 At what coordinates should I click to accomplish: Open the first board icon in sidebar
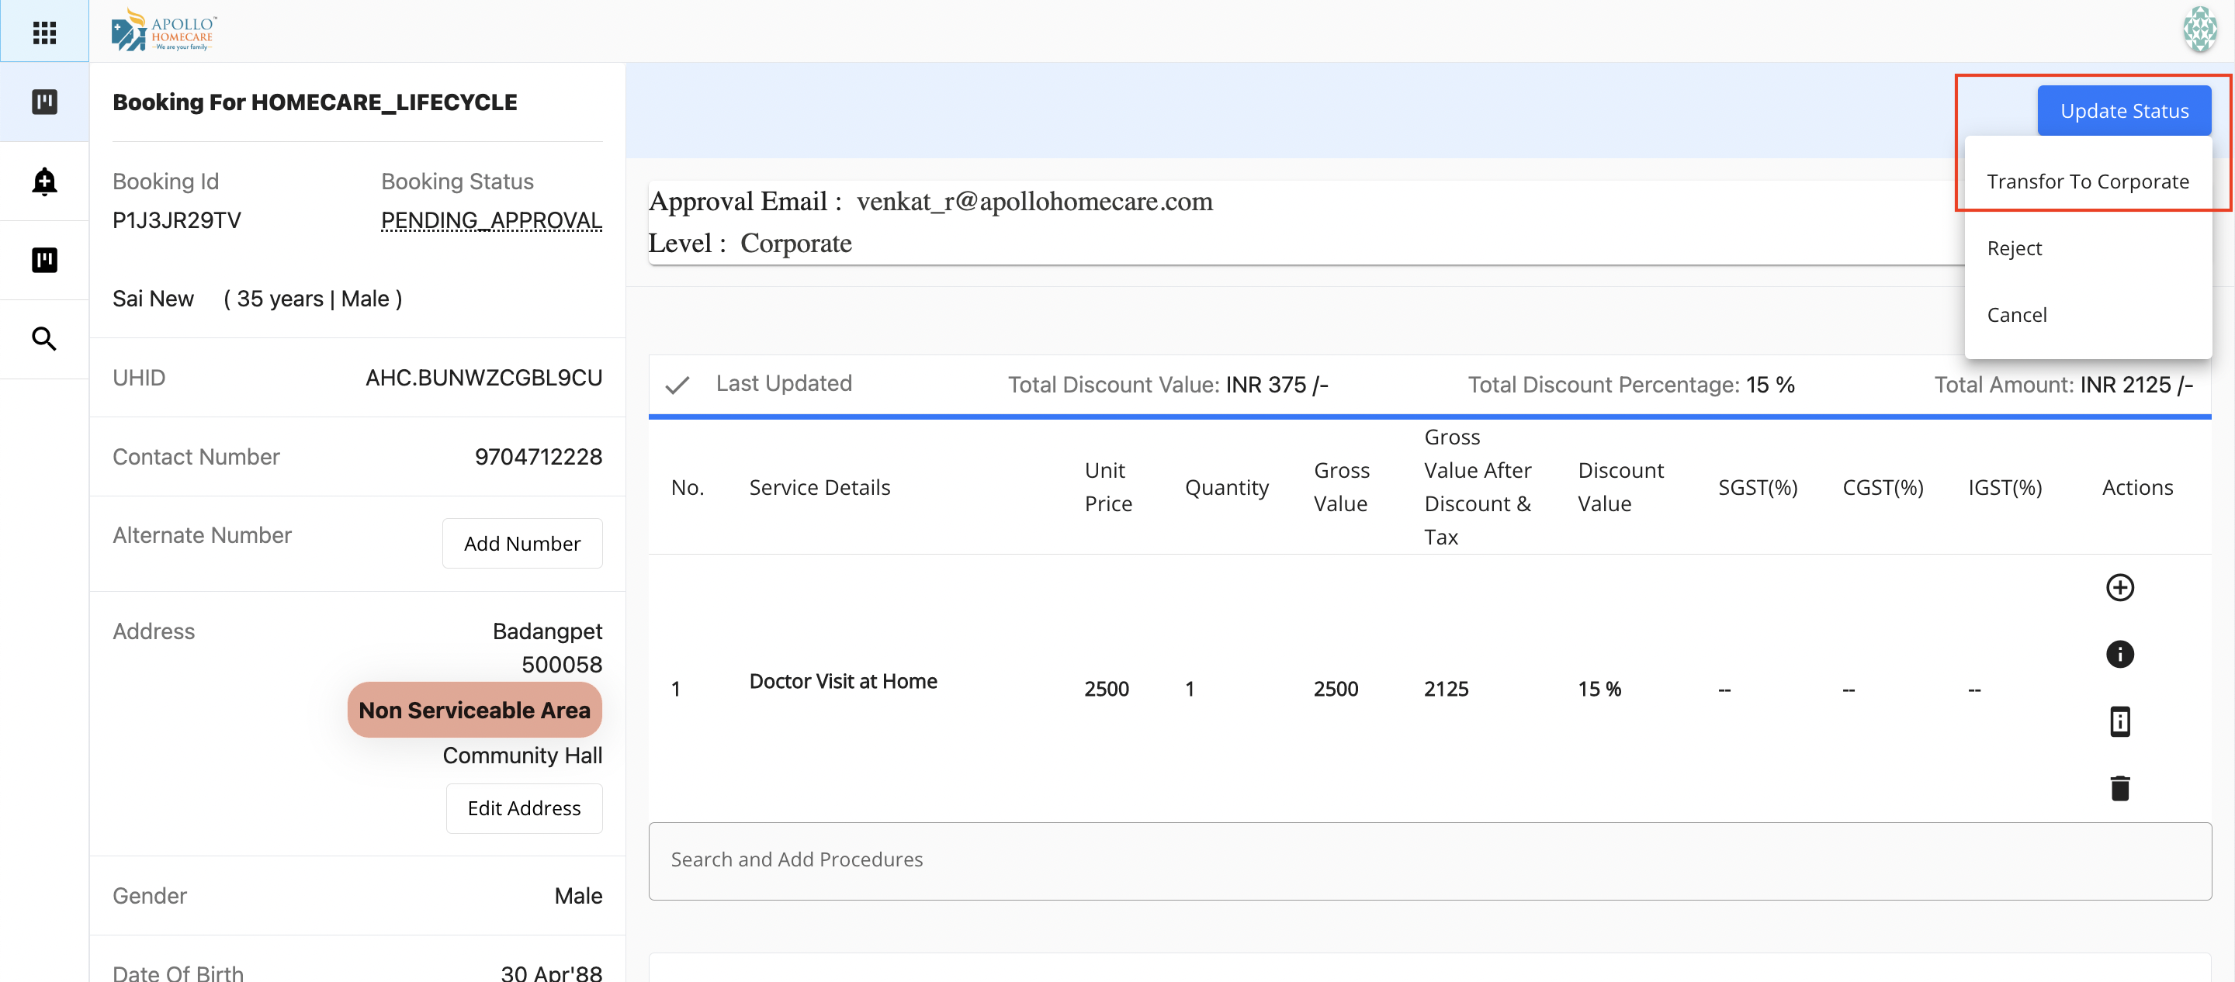pyautogui.click(x=44, y=102)
